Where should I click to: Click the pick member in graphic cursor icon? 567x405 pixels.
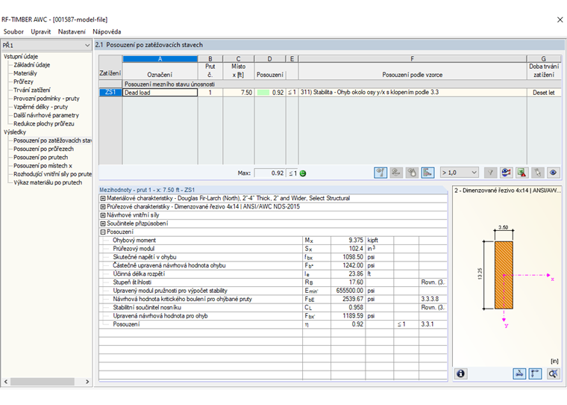538,173
